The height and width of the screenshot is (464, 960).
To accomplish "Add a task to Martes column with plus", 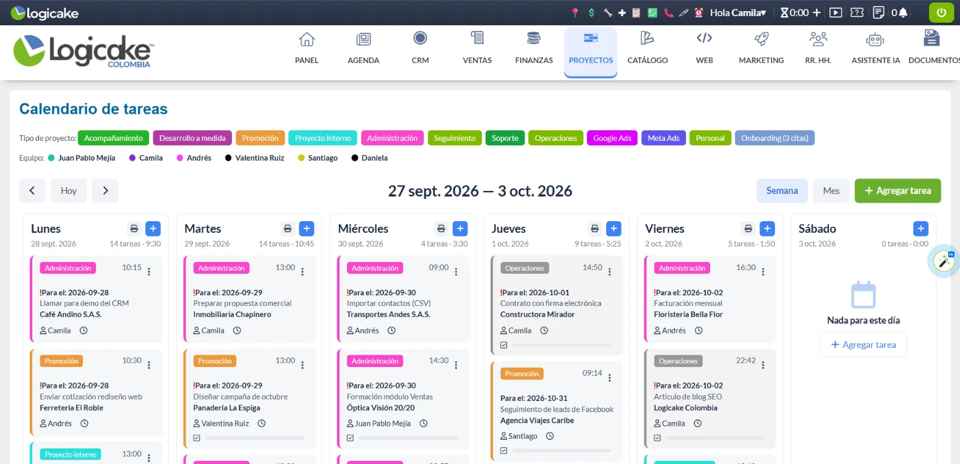I will pos(306,229).
